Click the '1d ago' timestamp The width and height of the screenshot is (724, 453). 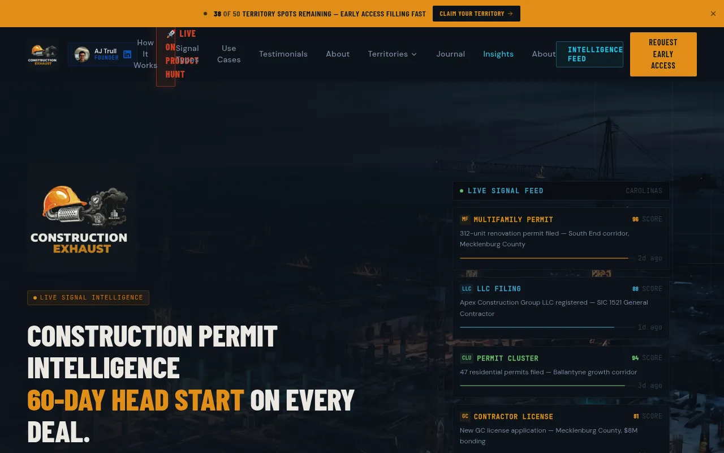click(x=650, y=327)
